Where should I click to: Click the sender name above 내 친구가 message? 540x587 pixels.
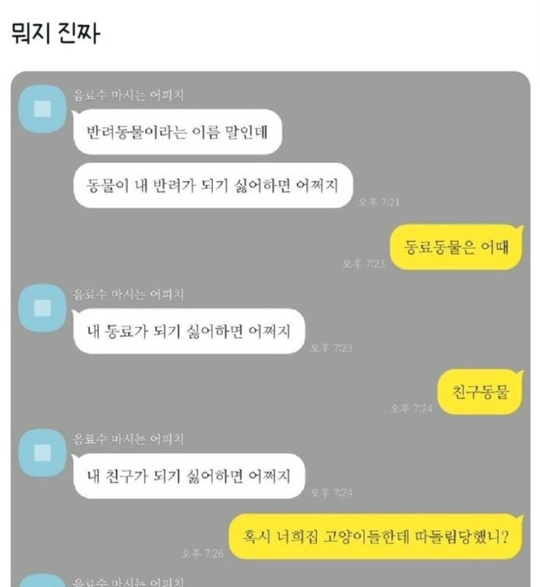click(x=128, y=439)
